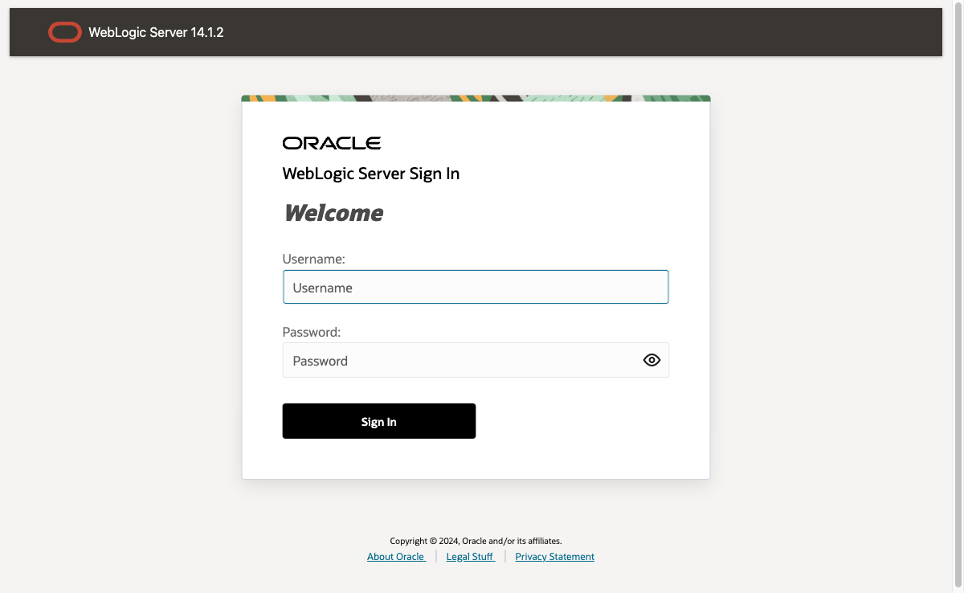Open the About Oracle link
This screenshot has width=964, height=593.
(x=396, y=557)
